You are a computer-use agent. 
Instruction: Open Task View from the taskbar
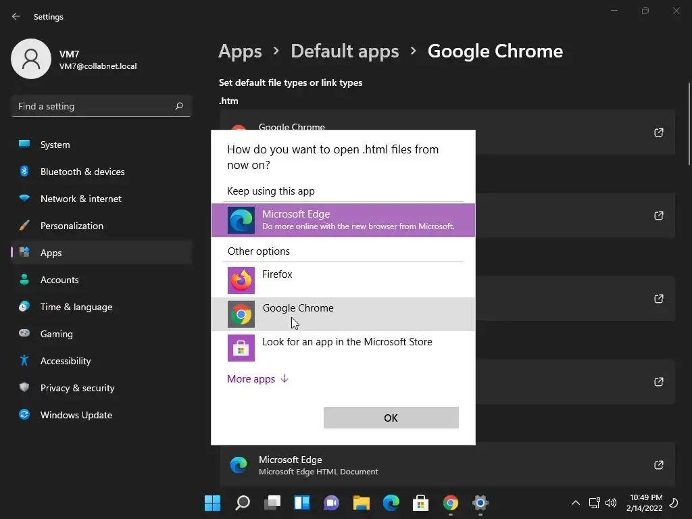point(272,503)
